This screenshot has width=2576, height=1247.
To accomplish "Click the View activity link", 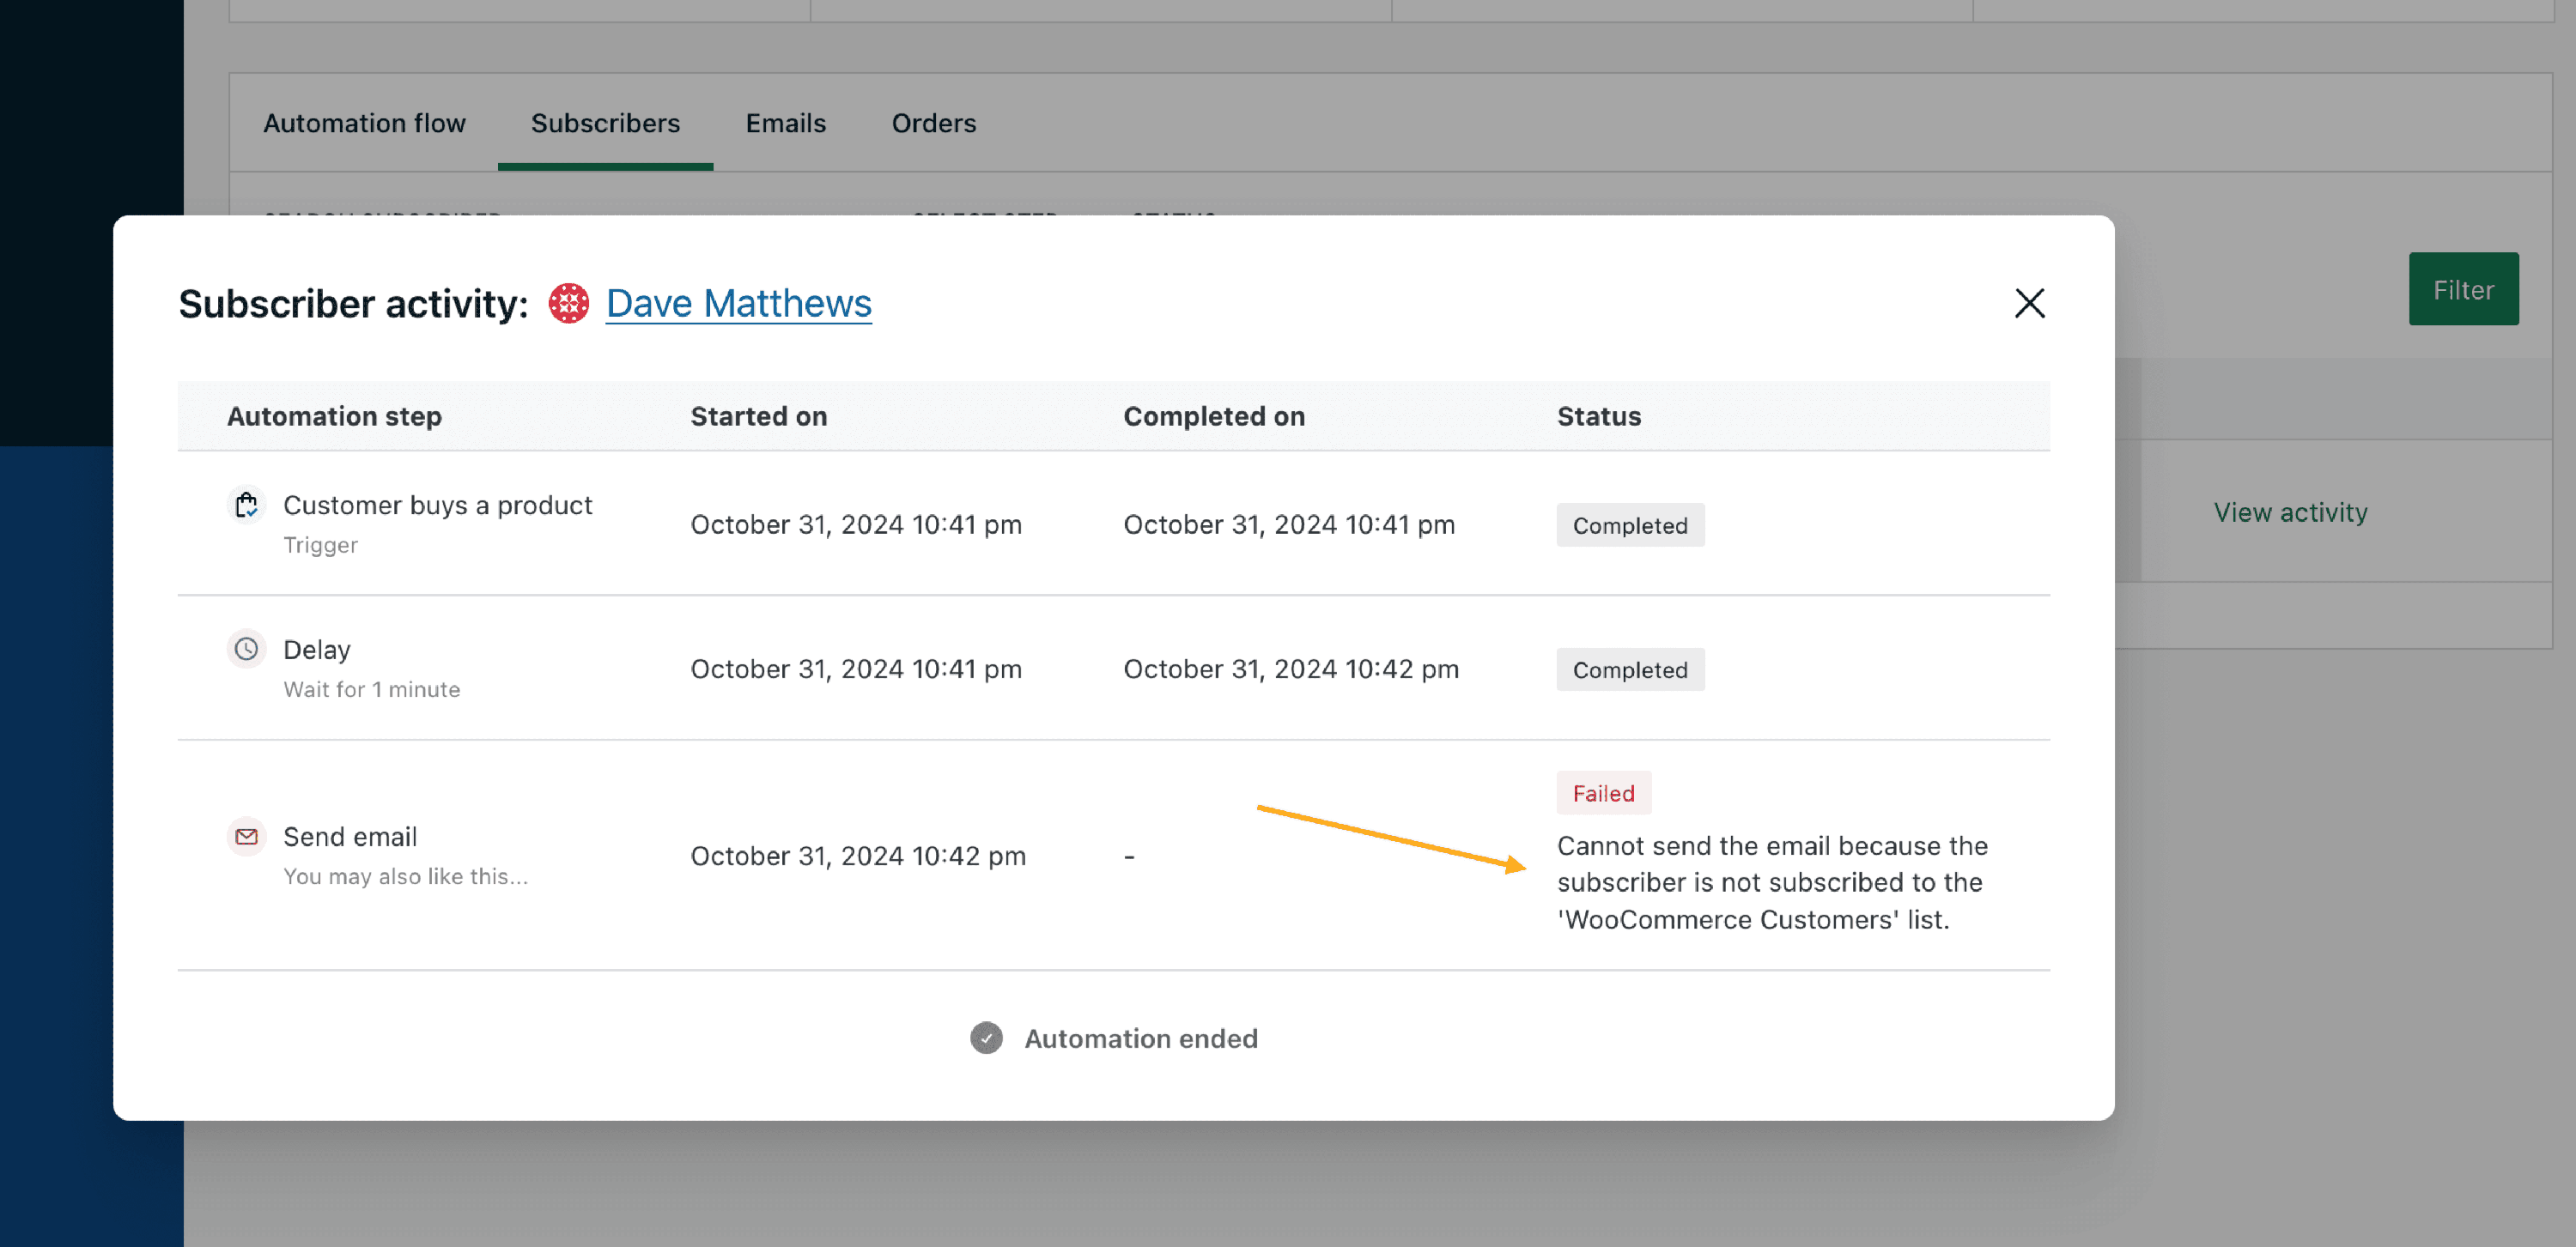I will (x=2290, y=512).
